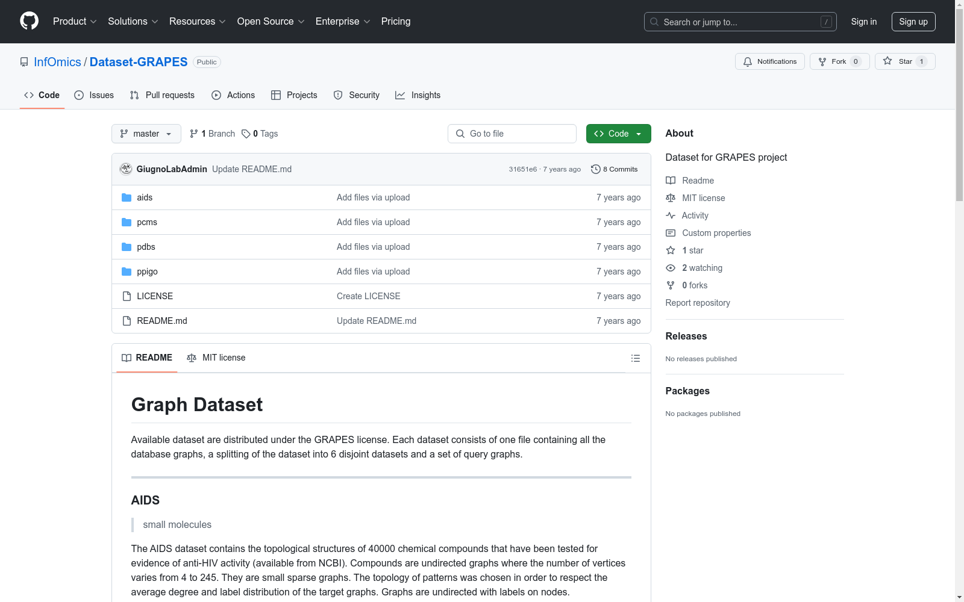964x602 pixels.
Task: Click the aids folder icon
Action: pos(127,197)
